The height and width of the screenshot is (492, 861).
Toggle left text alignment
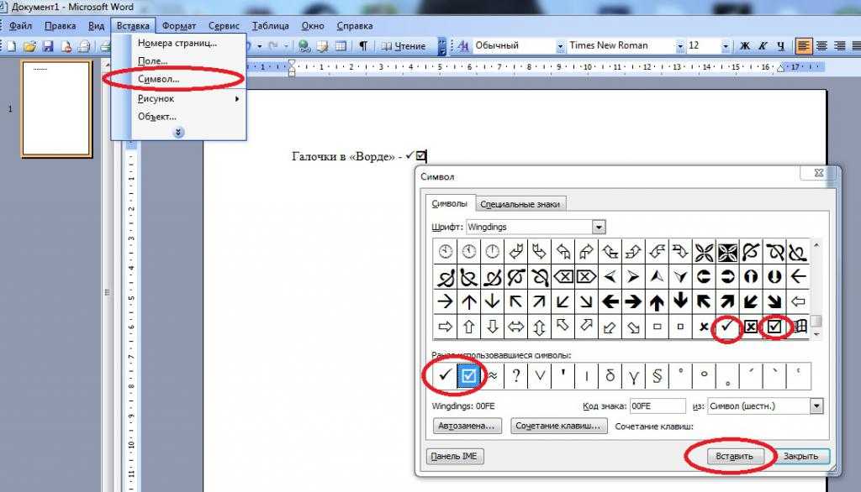pos(803,45)
